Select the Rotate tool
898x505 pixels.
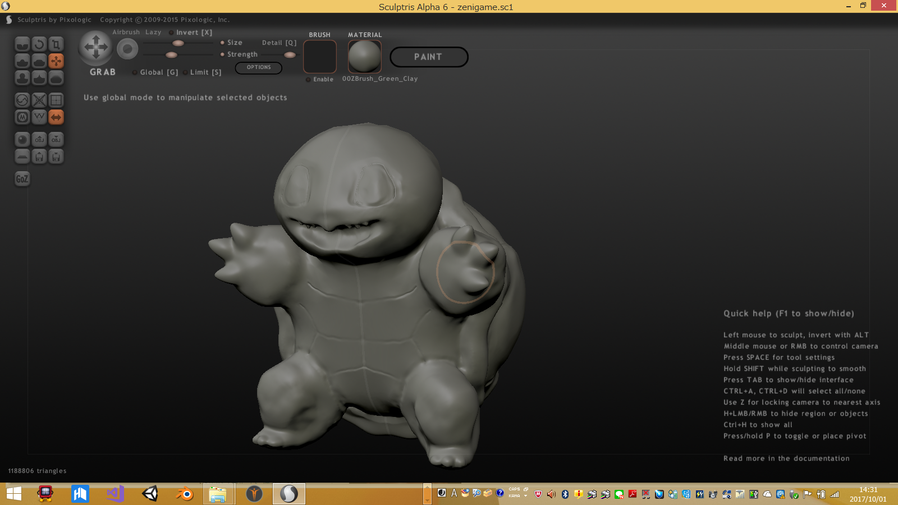39,44
